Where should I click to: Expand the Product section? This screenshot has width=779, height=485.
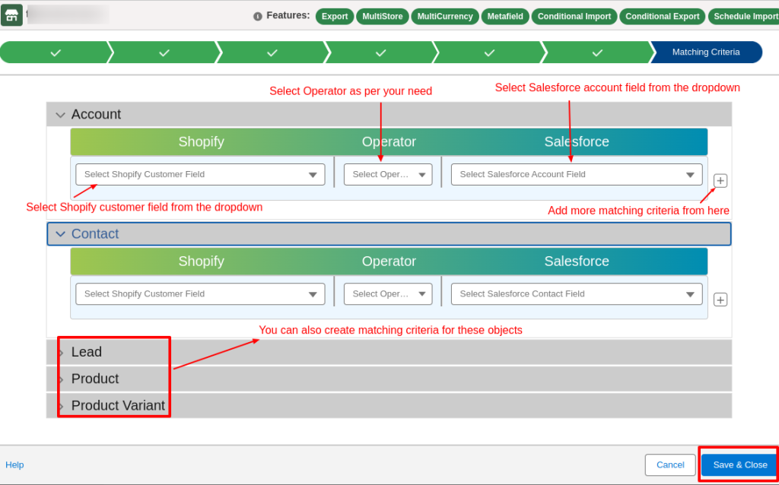[x=389, y=379]
